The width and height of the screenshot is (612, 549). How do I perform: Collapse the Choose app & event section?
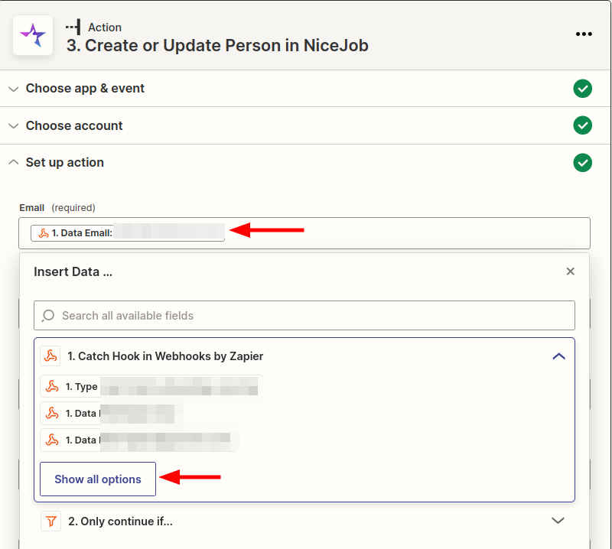(x=13, y=89)
